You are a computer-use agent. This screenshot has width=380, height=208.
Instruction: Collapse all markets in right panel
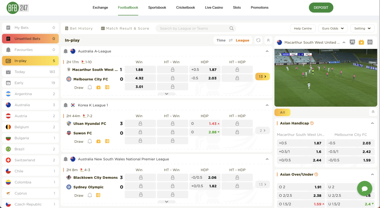click(x=373, y=112)
